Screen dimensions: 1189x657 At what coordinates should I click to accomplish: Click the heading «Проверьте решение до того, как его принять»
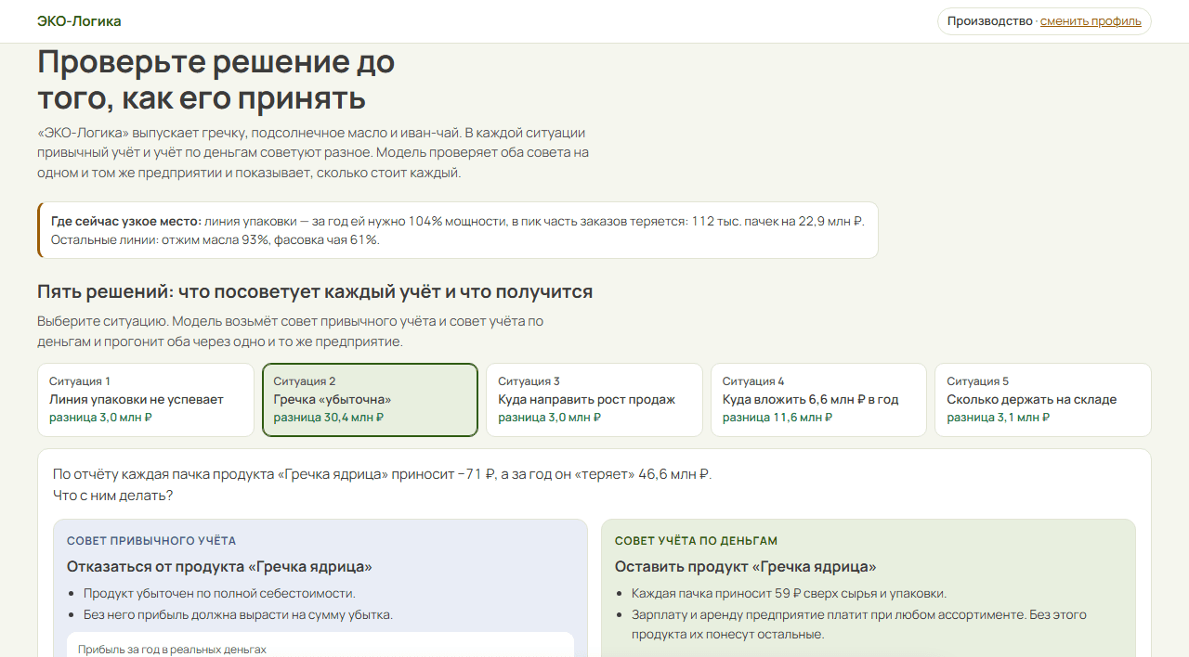(x=216, y=80)
